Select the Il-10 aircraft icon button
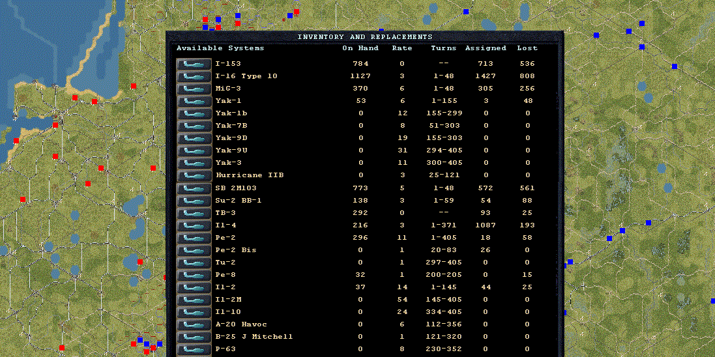The height and width of the screenshot is (357, 715). 194,312
